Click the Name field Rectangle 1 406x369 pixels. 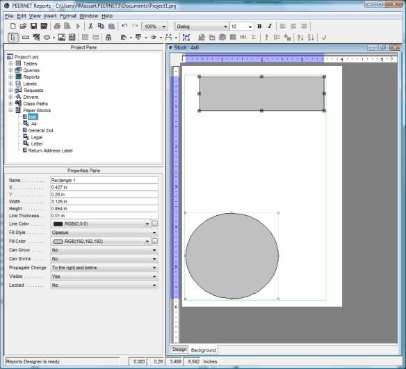104,180
